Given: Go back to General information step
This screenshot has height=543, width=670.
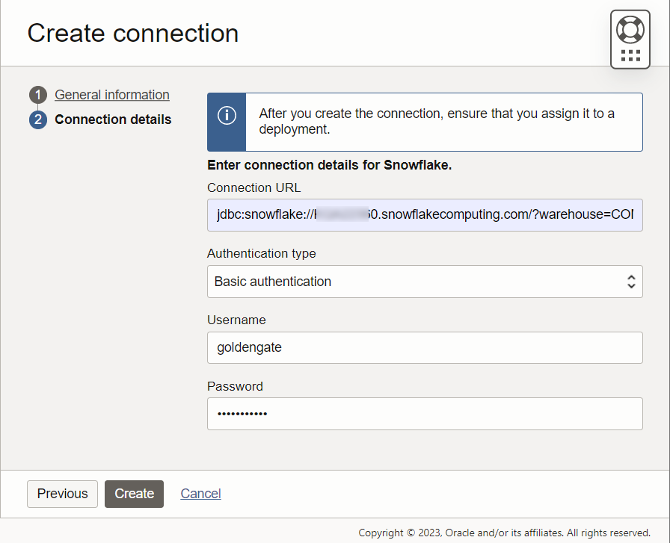Looking at the screenshot, I should point(112,95).
